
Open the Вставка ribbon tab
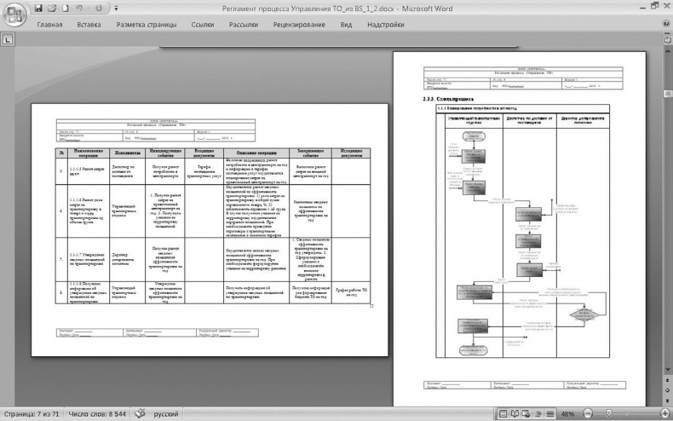[89, 25]
